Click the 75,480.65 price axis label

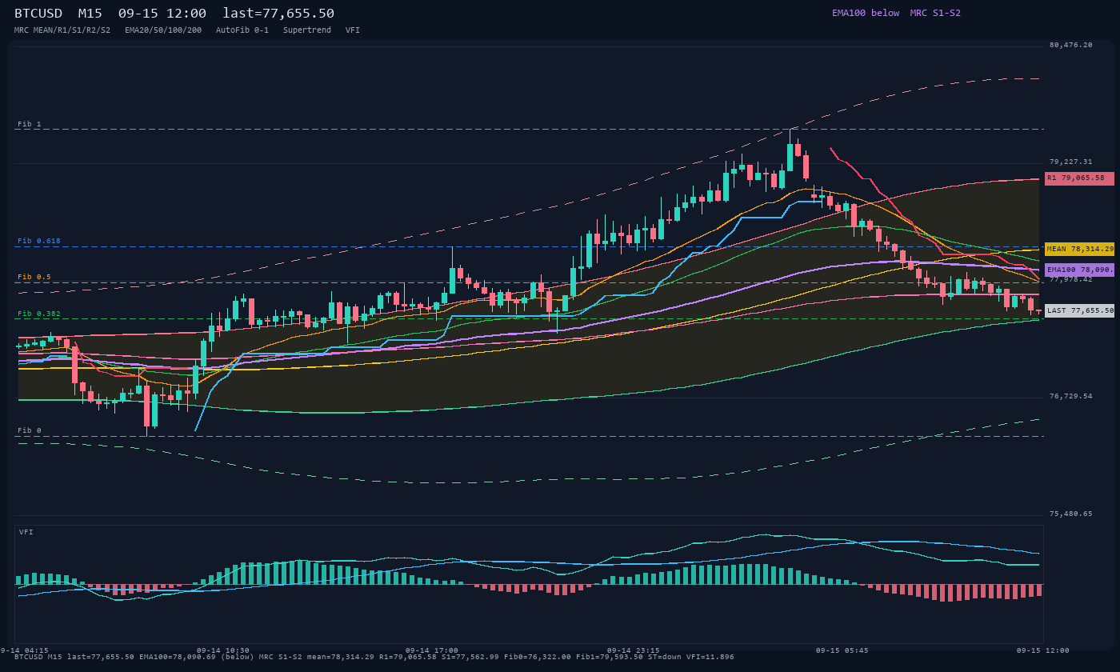[1070, 514]
